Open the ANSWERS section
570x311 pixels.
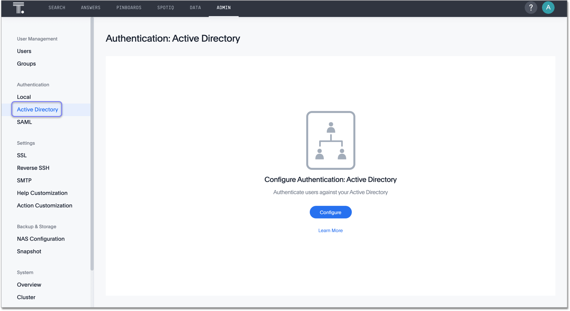click(x=91, y=7)
